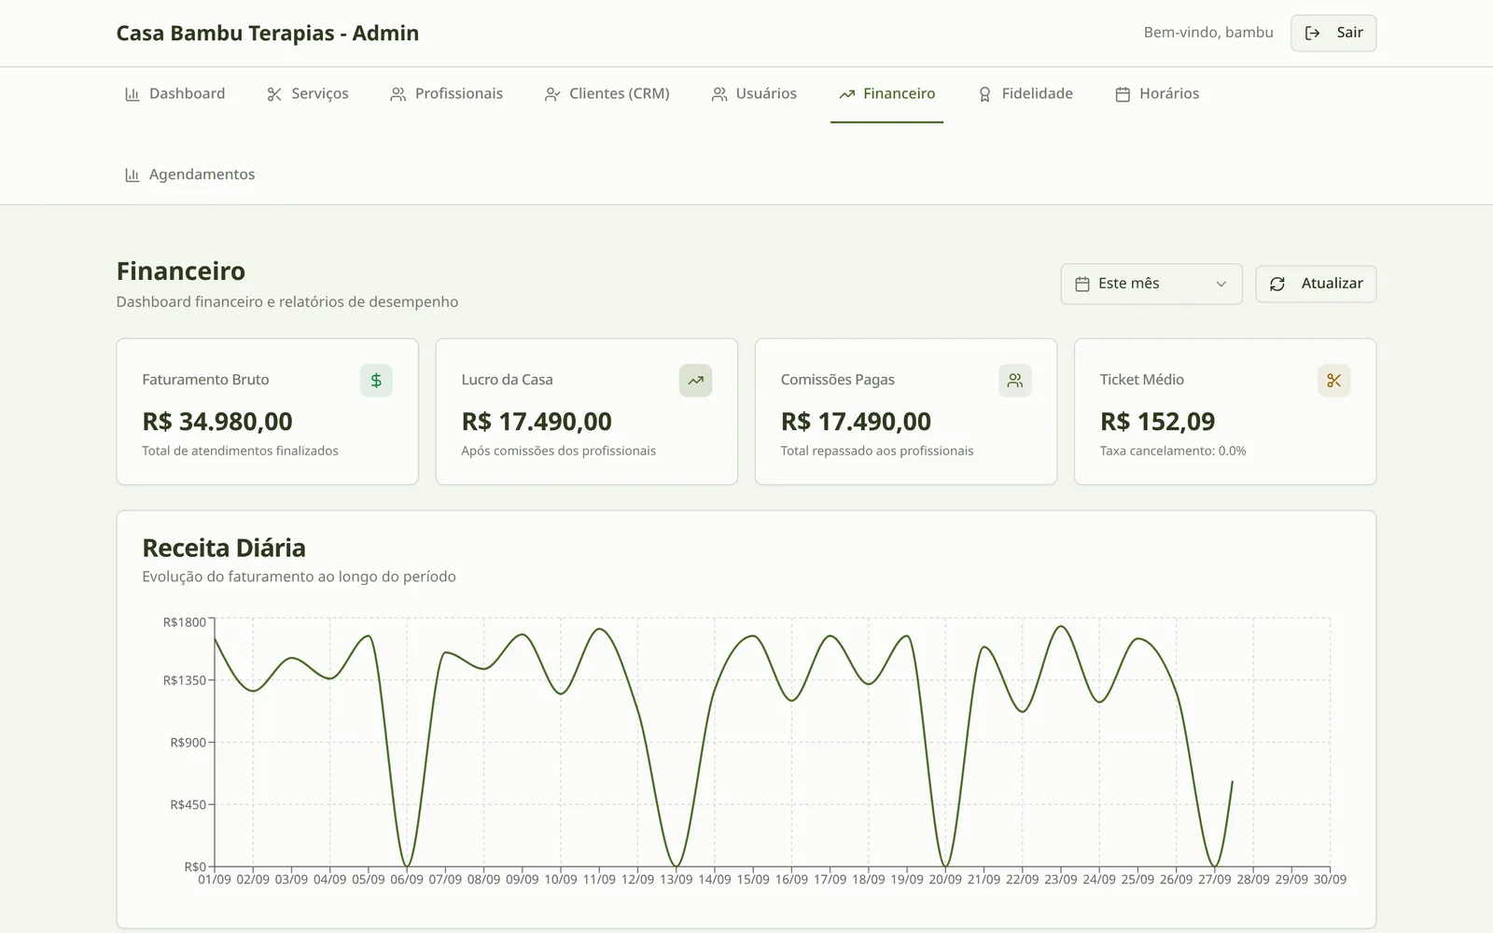1493x933 pixels.
Task: Click the bar chart icon beside Dashboard
Action: click(x=133, y=94)
